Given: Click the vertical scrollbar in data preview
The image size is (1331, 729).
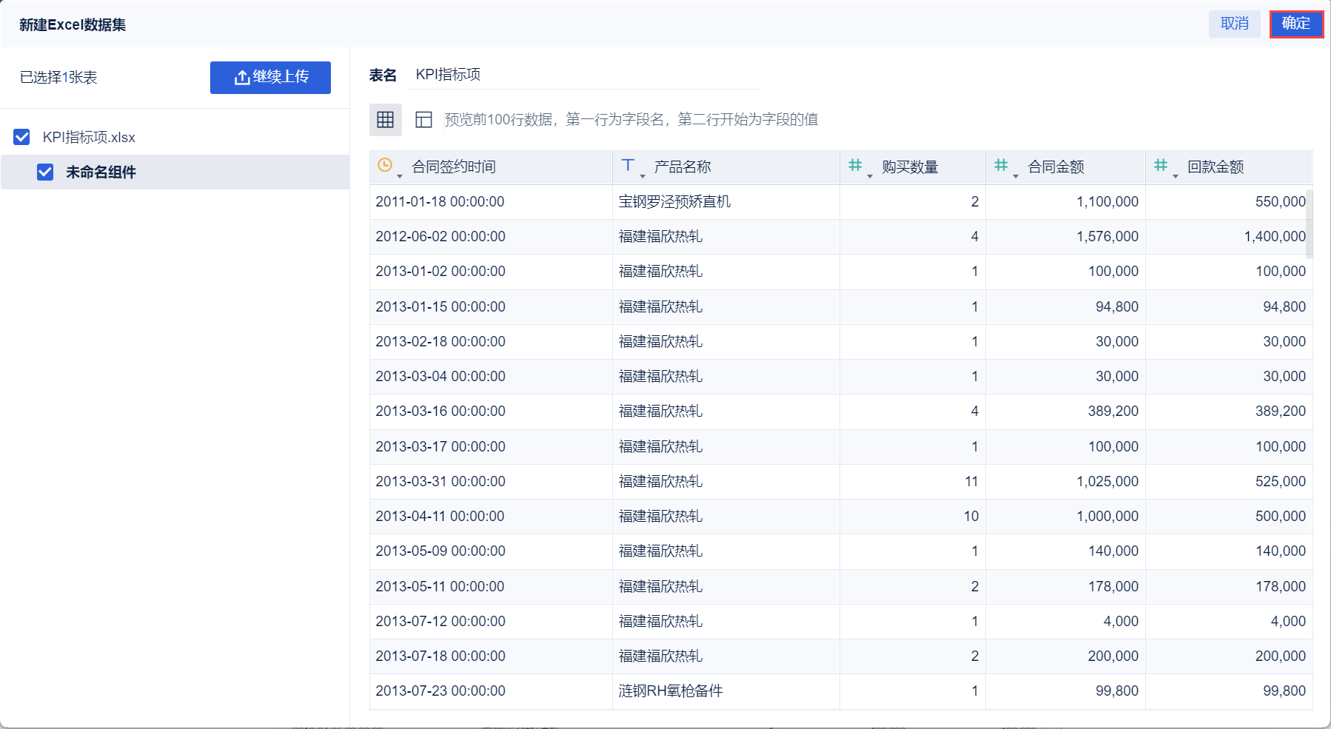Looking at the screenshot, I should click(x=1309, y=224).
